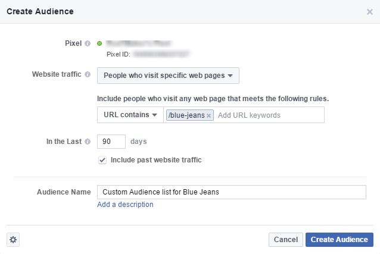Click the info icon beside Website traffic
Viewport: 380px width, 254px height.
(x=88, y=74)
